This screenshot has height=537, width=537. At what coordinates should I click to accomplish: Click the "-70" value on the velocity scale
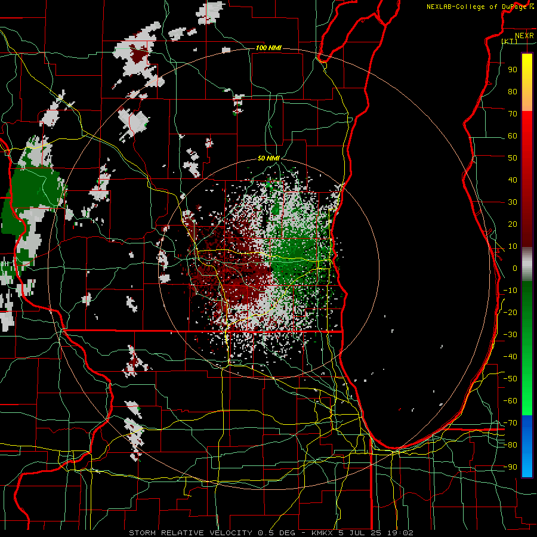pyautogui.click(x=510, y=423)
